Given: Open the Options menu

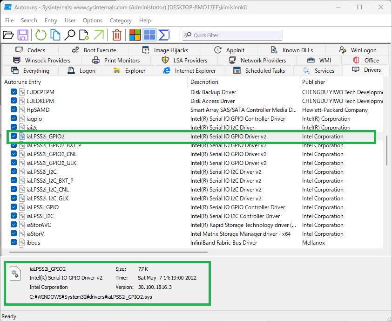Looking at the screenshot, I should click(93, 21).
